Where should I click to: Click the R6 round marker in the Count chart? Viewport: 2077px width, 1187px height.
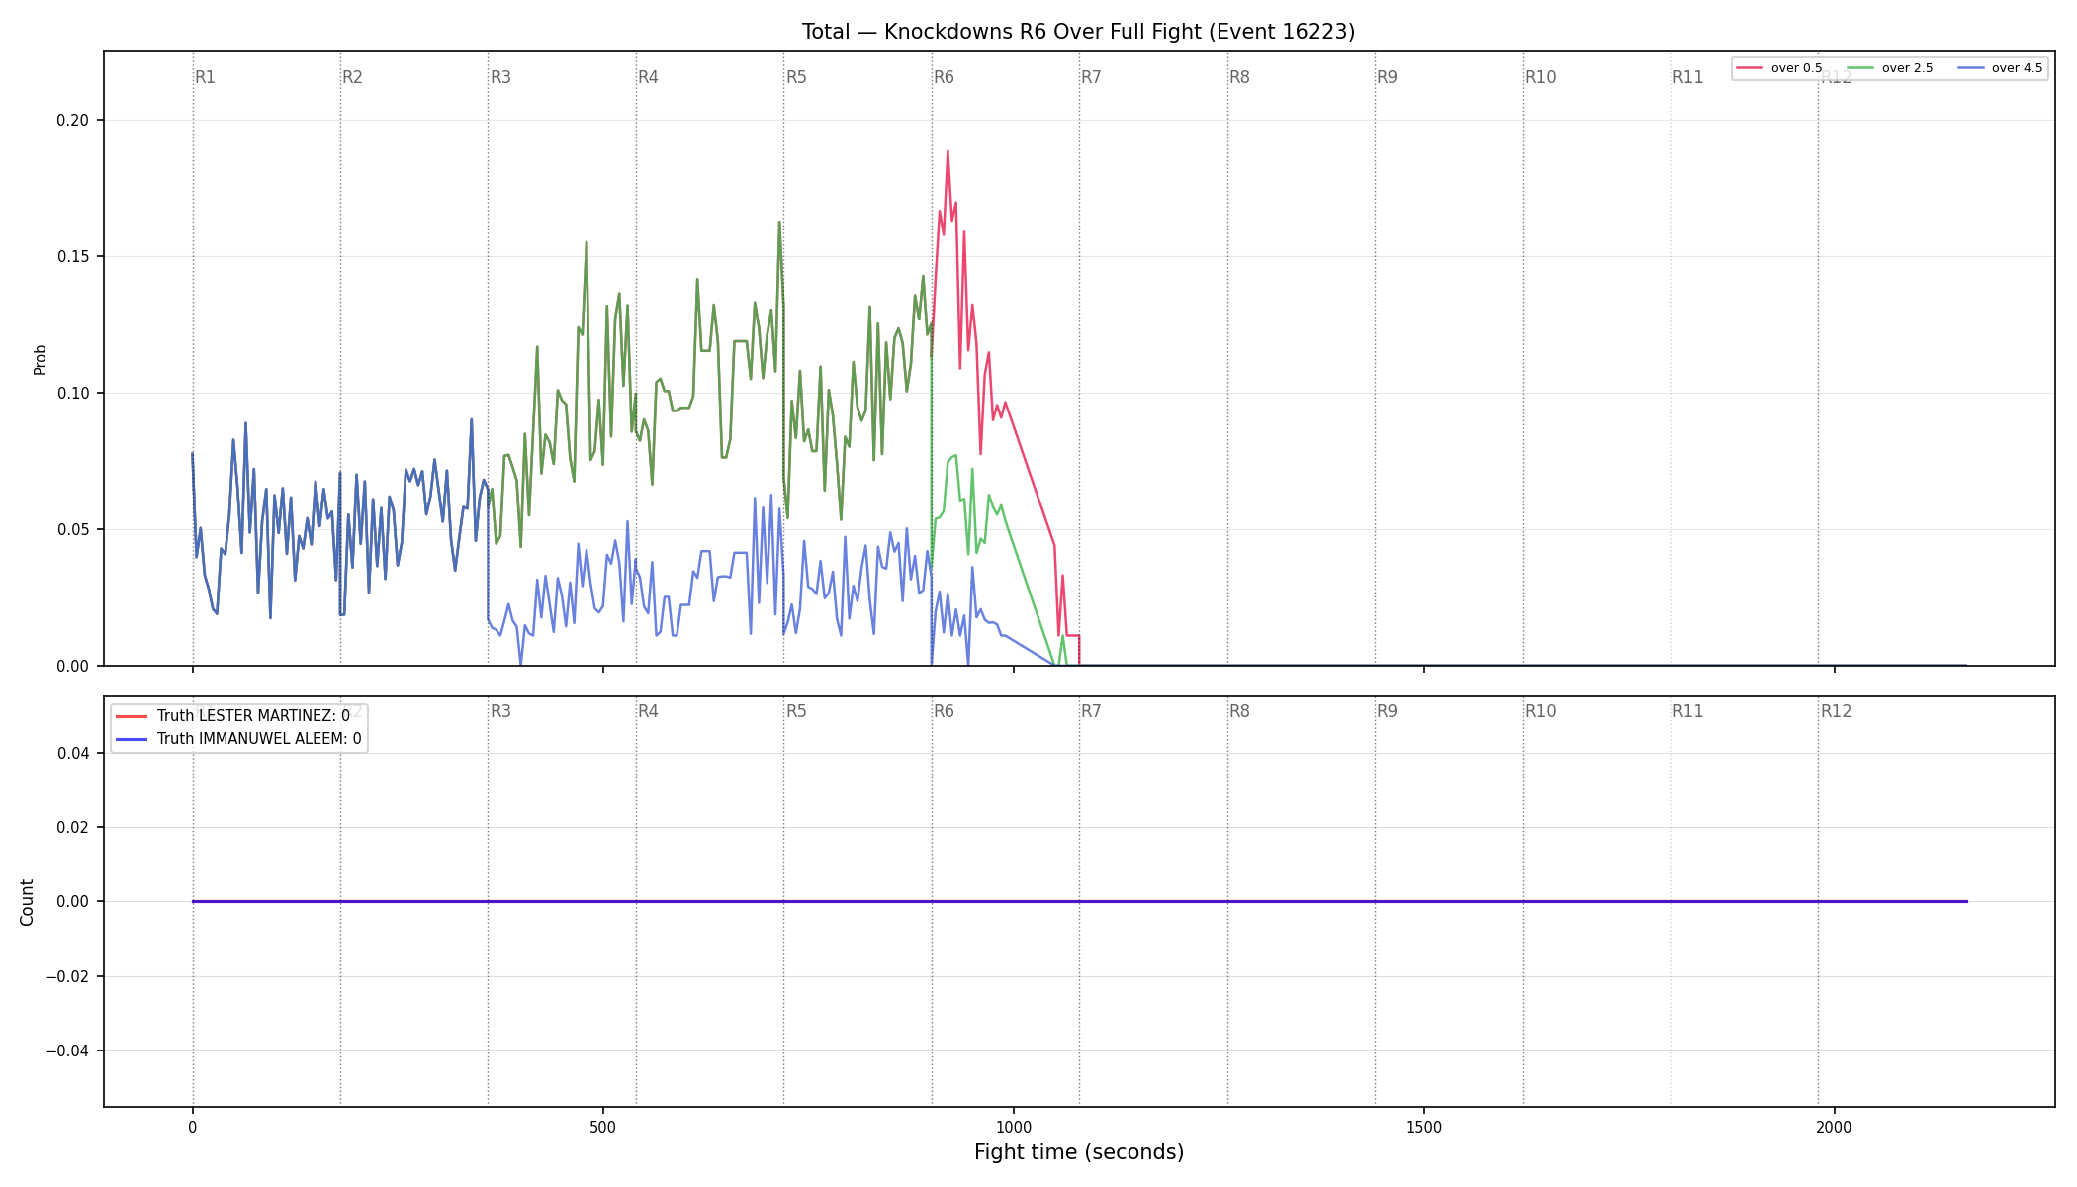point(944,711)
